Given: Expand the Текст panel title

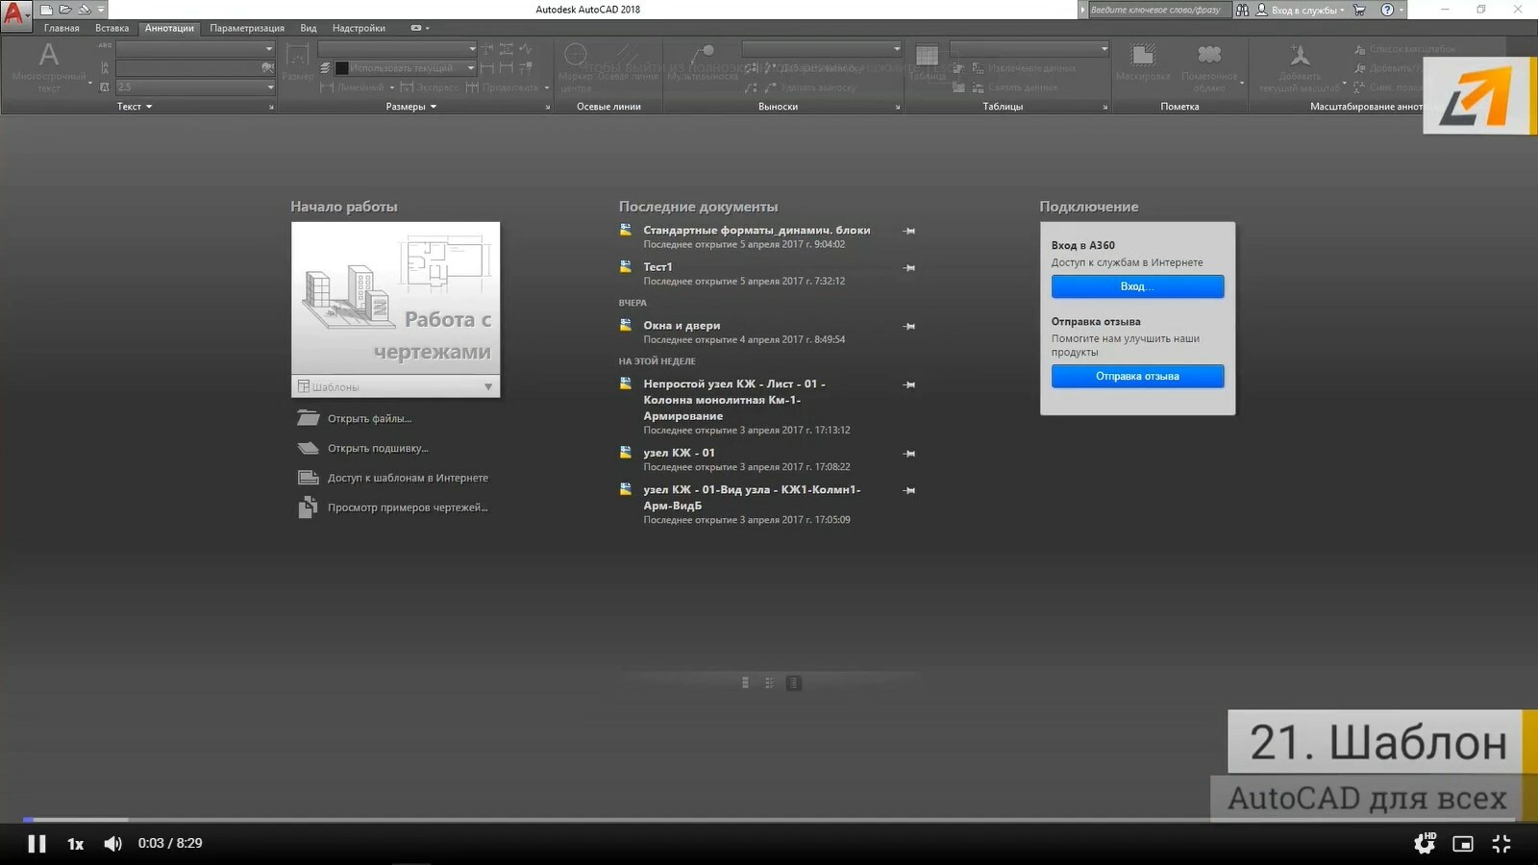Looking at the screenshot, I should tap(135, 107).
